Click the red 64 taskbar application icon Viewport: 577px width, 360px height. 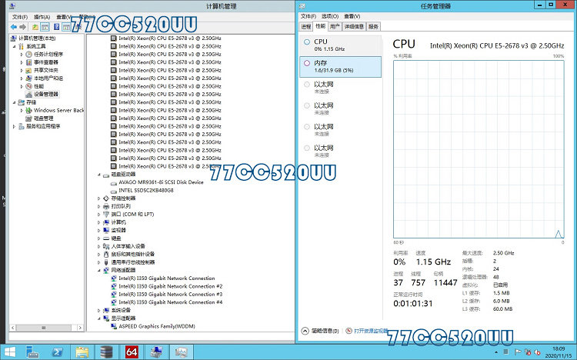(x=132, y=352)
